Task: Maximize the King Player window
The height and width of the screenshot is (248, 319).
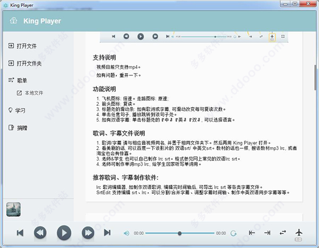Action: click(x=295, y=4)
